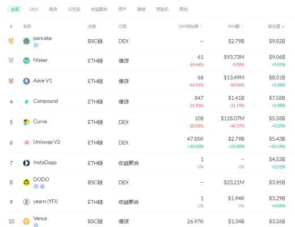This screenshot has width=295, height=227.
Task: Click DODO's $23.21M 24H volume
Action: [x=234, y=182]
